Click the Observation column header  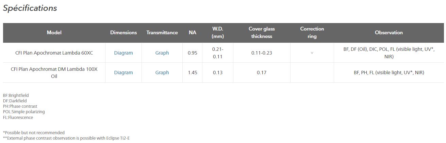point(389,33)
